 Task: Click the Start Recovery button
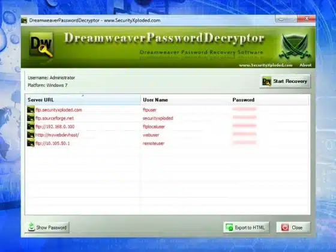click(285, 82)
